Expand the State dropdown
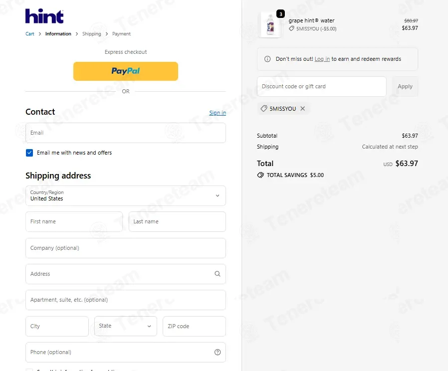448x371 pixels. click(x=126, y=326)
